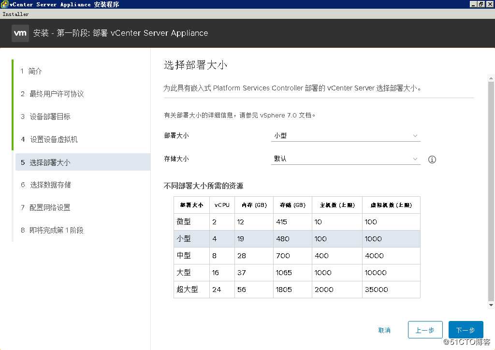Click the 超大型 row label in table
495x350 pixels.
(188, 290)
